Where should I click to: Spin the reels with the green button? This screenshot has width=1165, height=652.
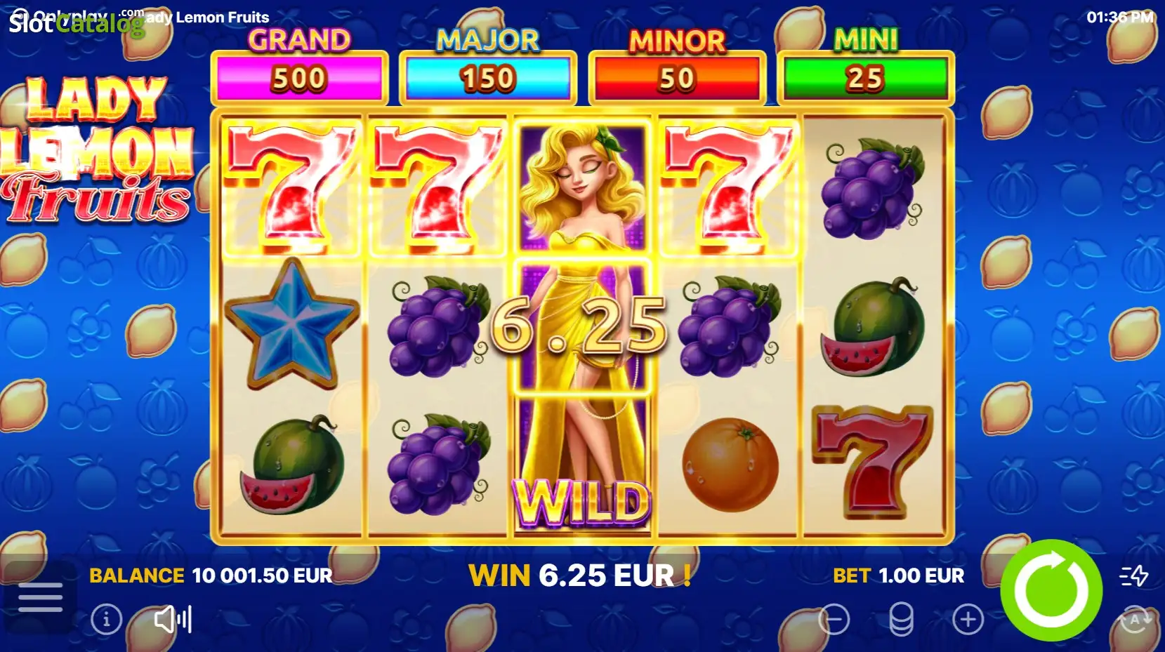point(1051,590)
